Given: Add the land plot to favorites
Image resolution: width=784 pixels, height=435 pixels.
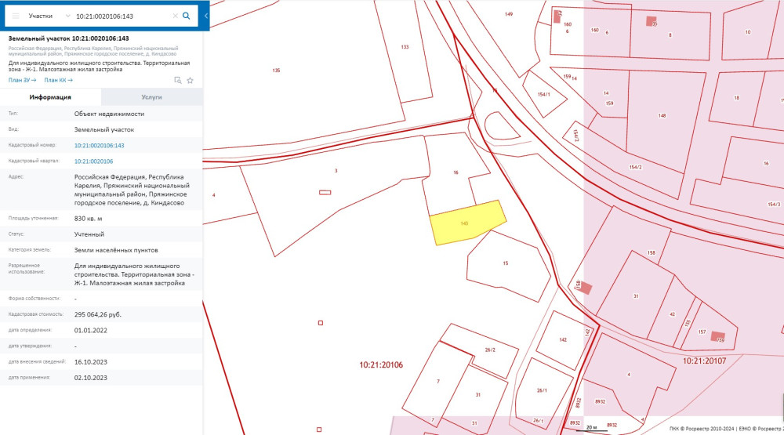Looking at the screenshot, I should [x=190, y=80].
